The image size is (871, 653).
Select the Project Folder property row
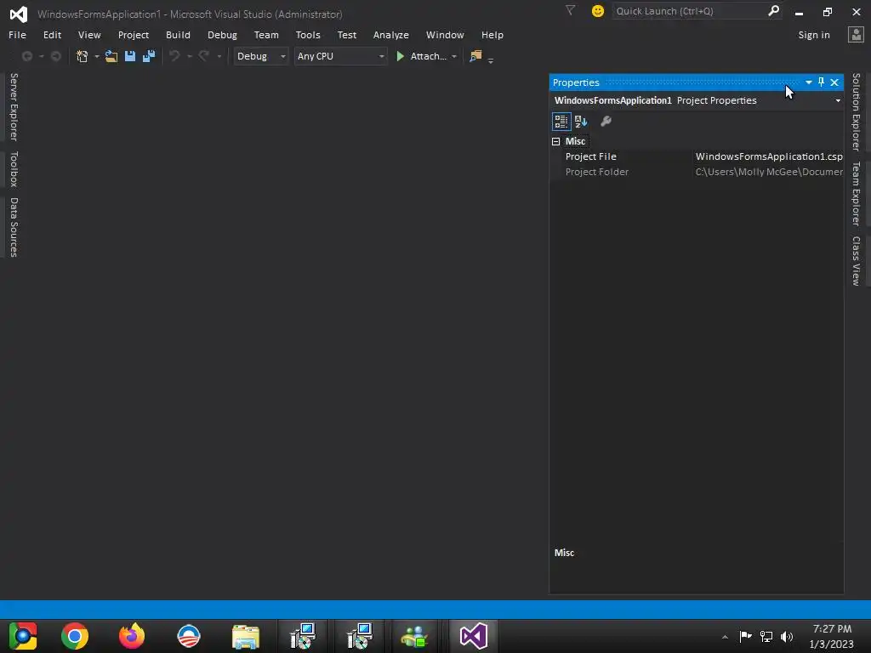[697, 172]
